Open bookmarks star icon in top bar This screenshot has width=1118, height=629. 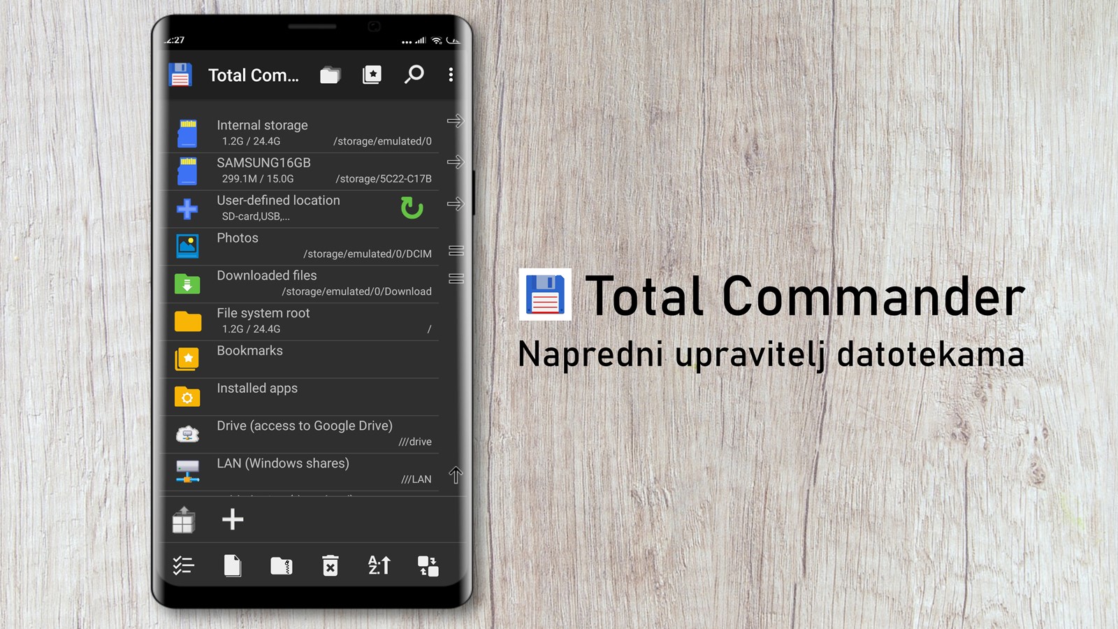pos(372,75)
